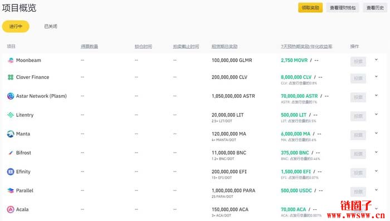The image size is (390, 221).
Task: Click the yellow 领取奖励 button
Action: [x=310, y=8]
